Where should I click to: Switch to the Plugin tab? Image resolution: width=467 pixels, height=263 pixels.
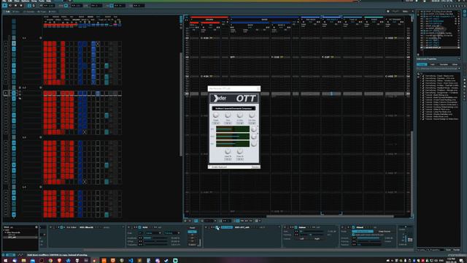[x=42, y=12]
